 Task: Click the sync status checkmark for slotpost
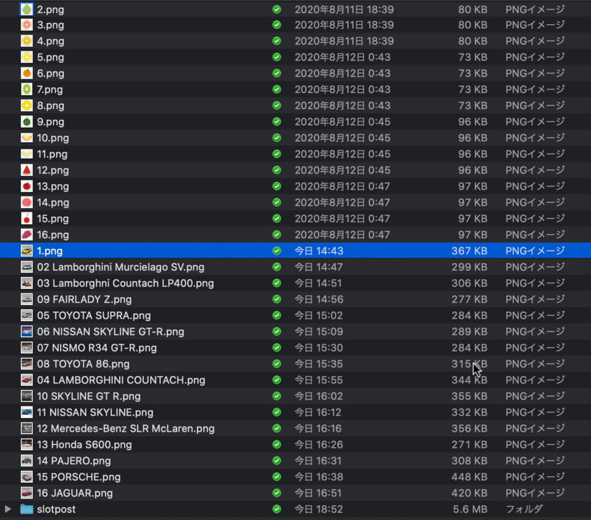click(276, 509)
